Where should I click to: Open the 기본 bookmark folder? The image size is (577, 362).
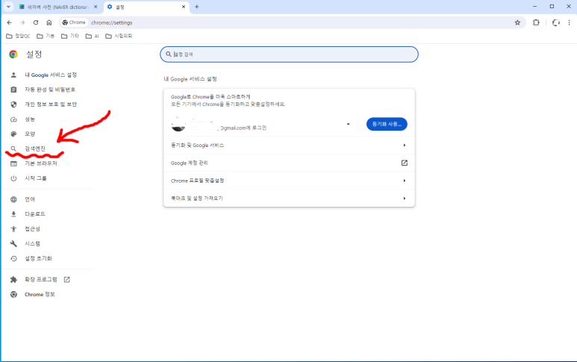(46, 36)
